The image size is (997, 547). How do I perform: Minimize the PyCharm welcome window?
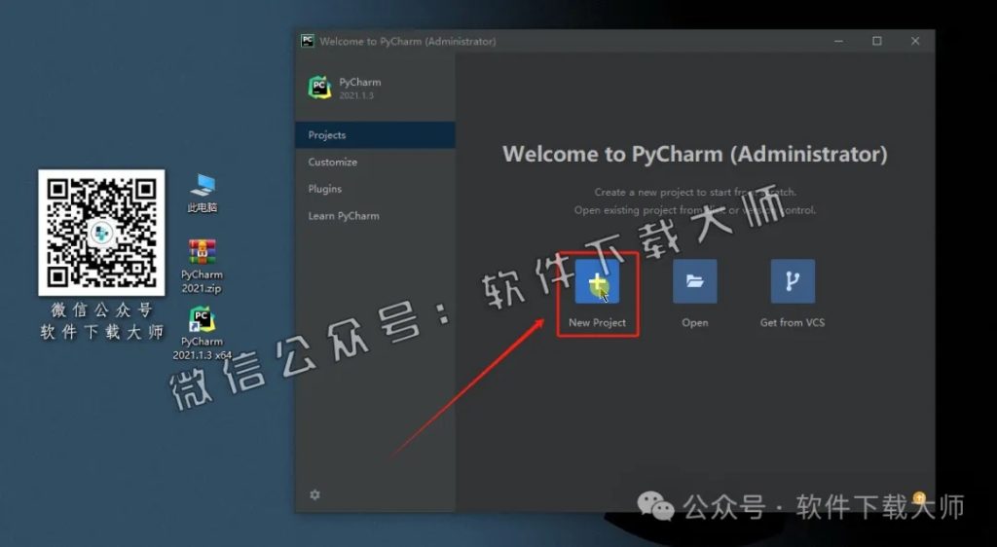(838, 41)
